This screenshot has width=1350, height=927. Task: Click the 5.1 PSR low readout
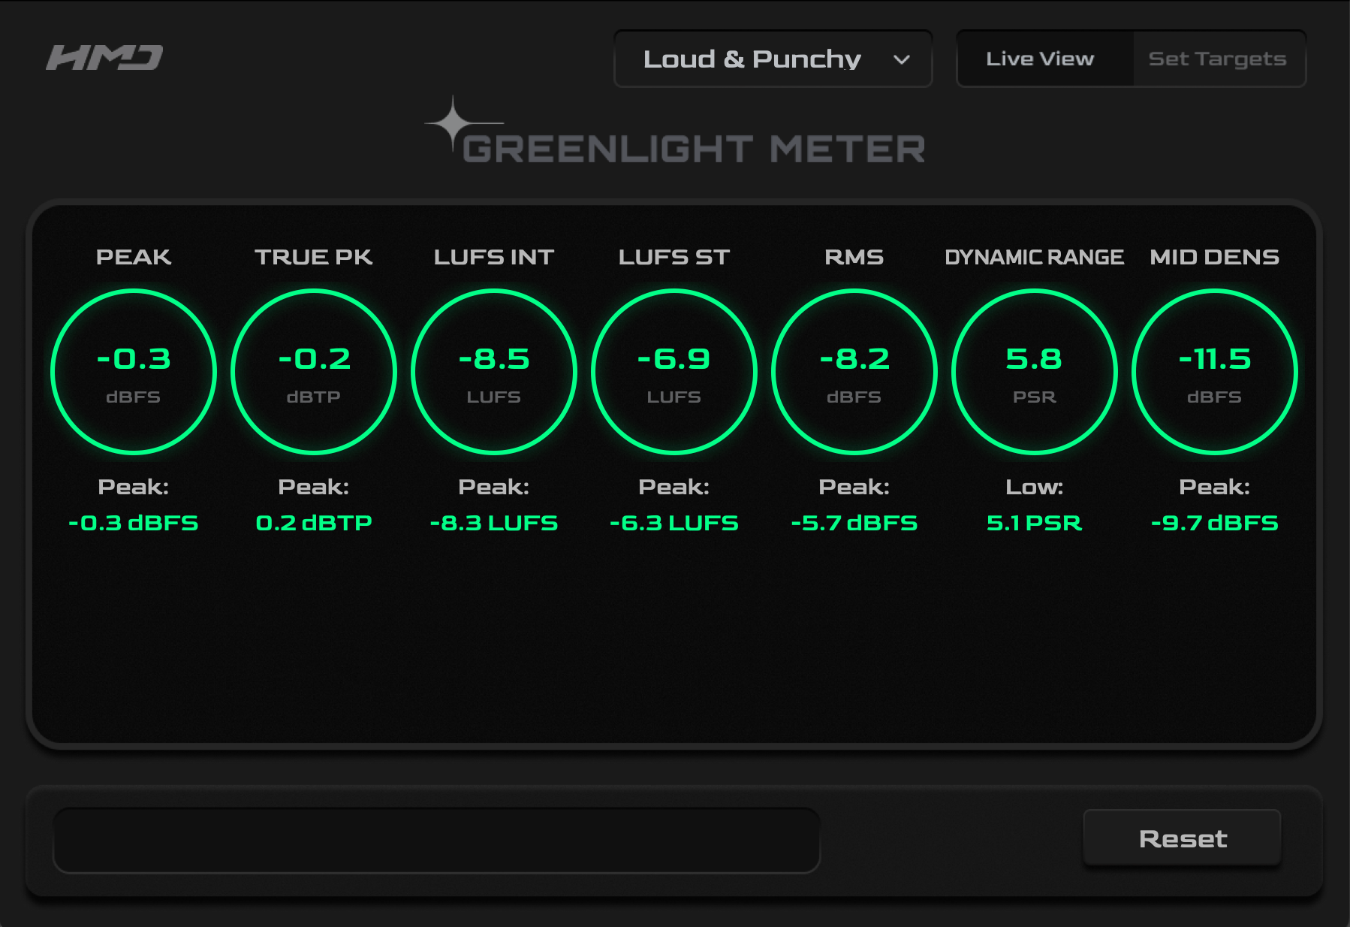click(1035, 523)
